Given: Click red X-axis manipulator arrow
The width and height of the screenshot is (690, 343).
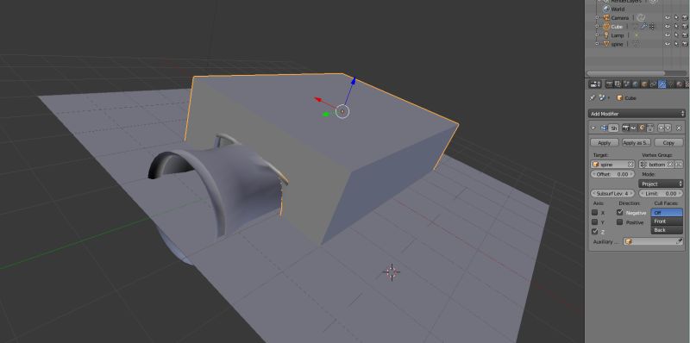Looking at the screenshot, I should click(x=319, y=100).
